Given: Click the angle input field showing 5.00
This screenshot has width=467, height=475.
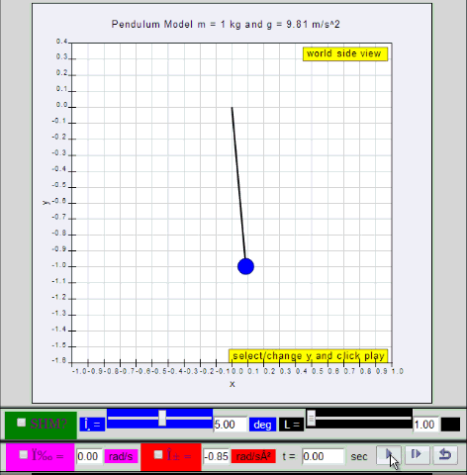Looking at the screenshot, I should pyautogui.click(x=231, y=425).
